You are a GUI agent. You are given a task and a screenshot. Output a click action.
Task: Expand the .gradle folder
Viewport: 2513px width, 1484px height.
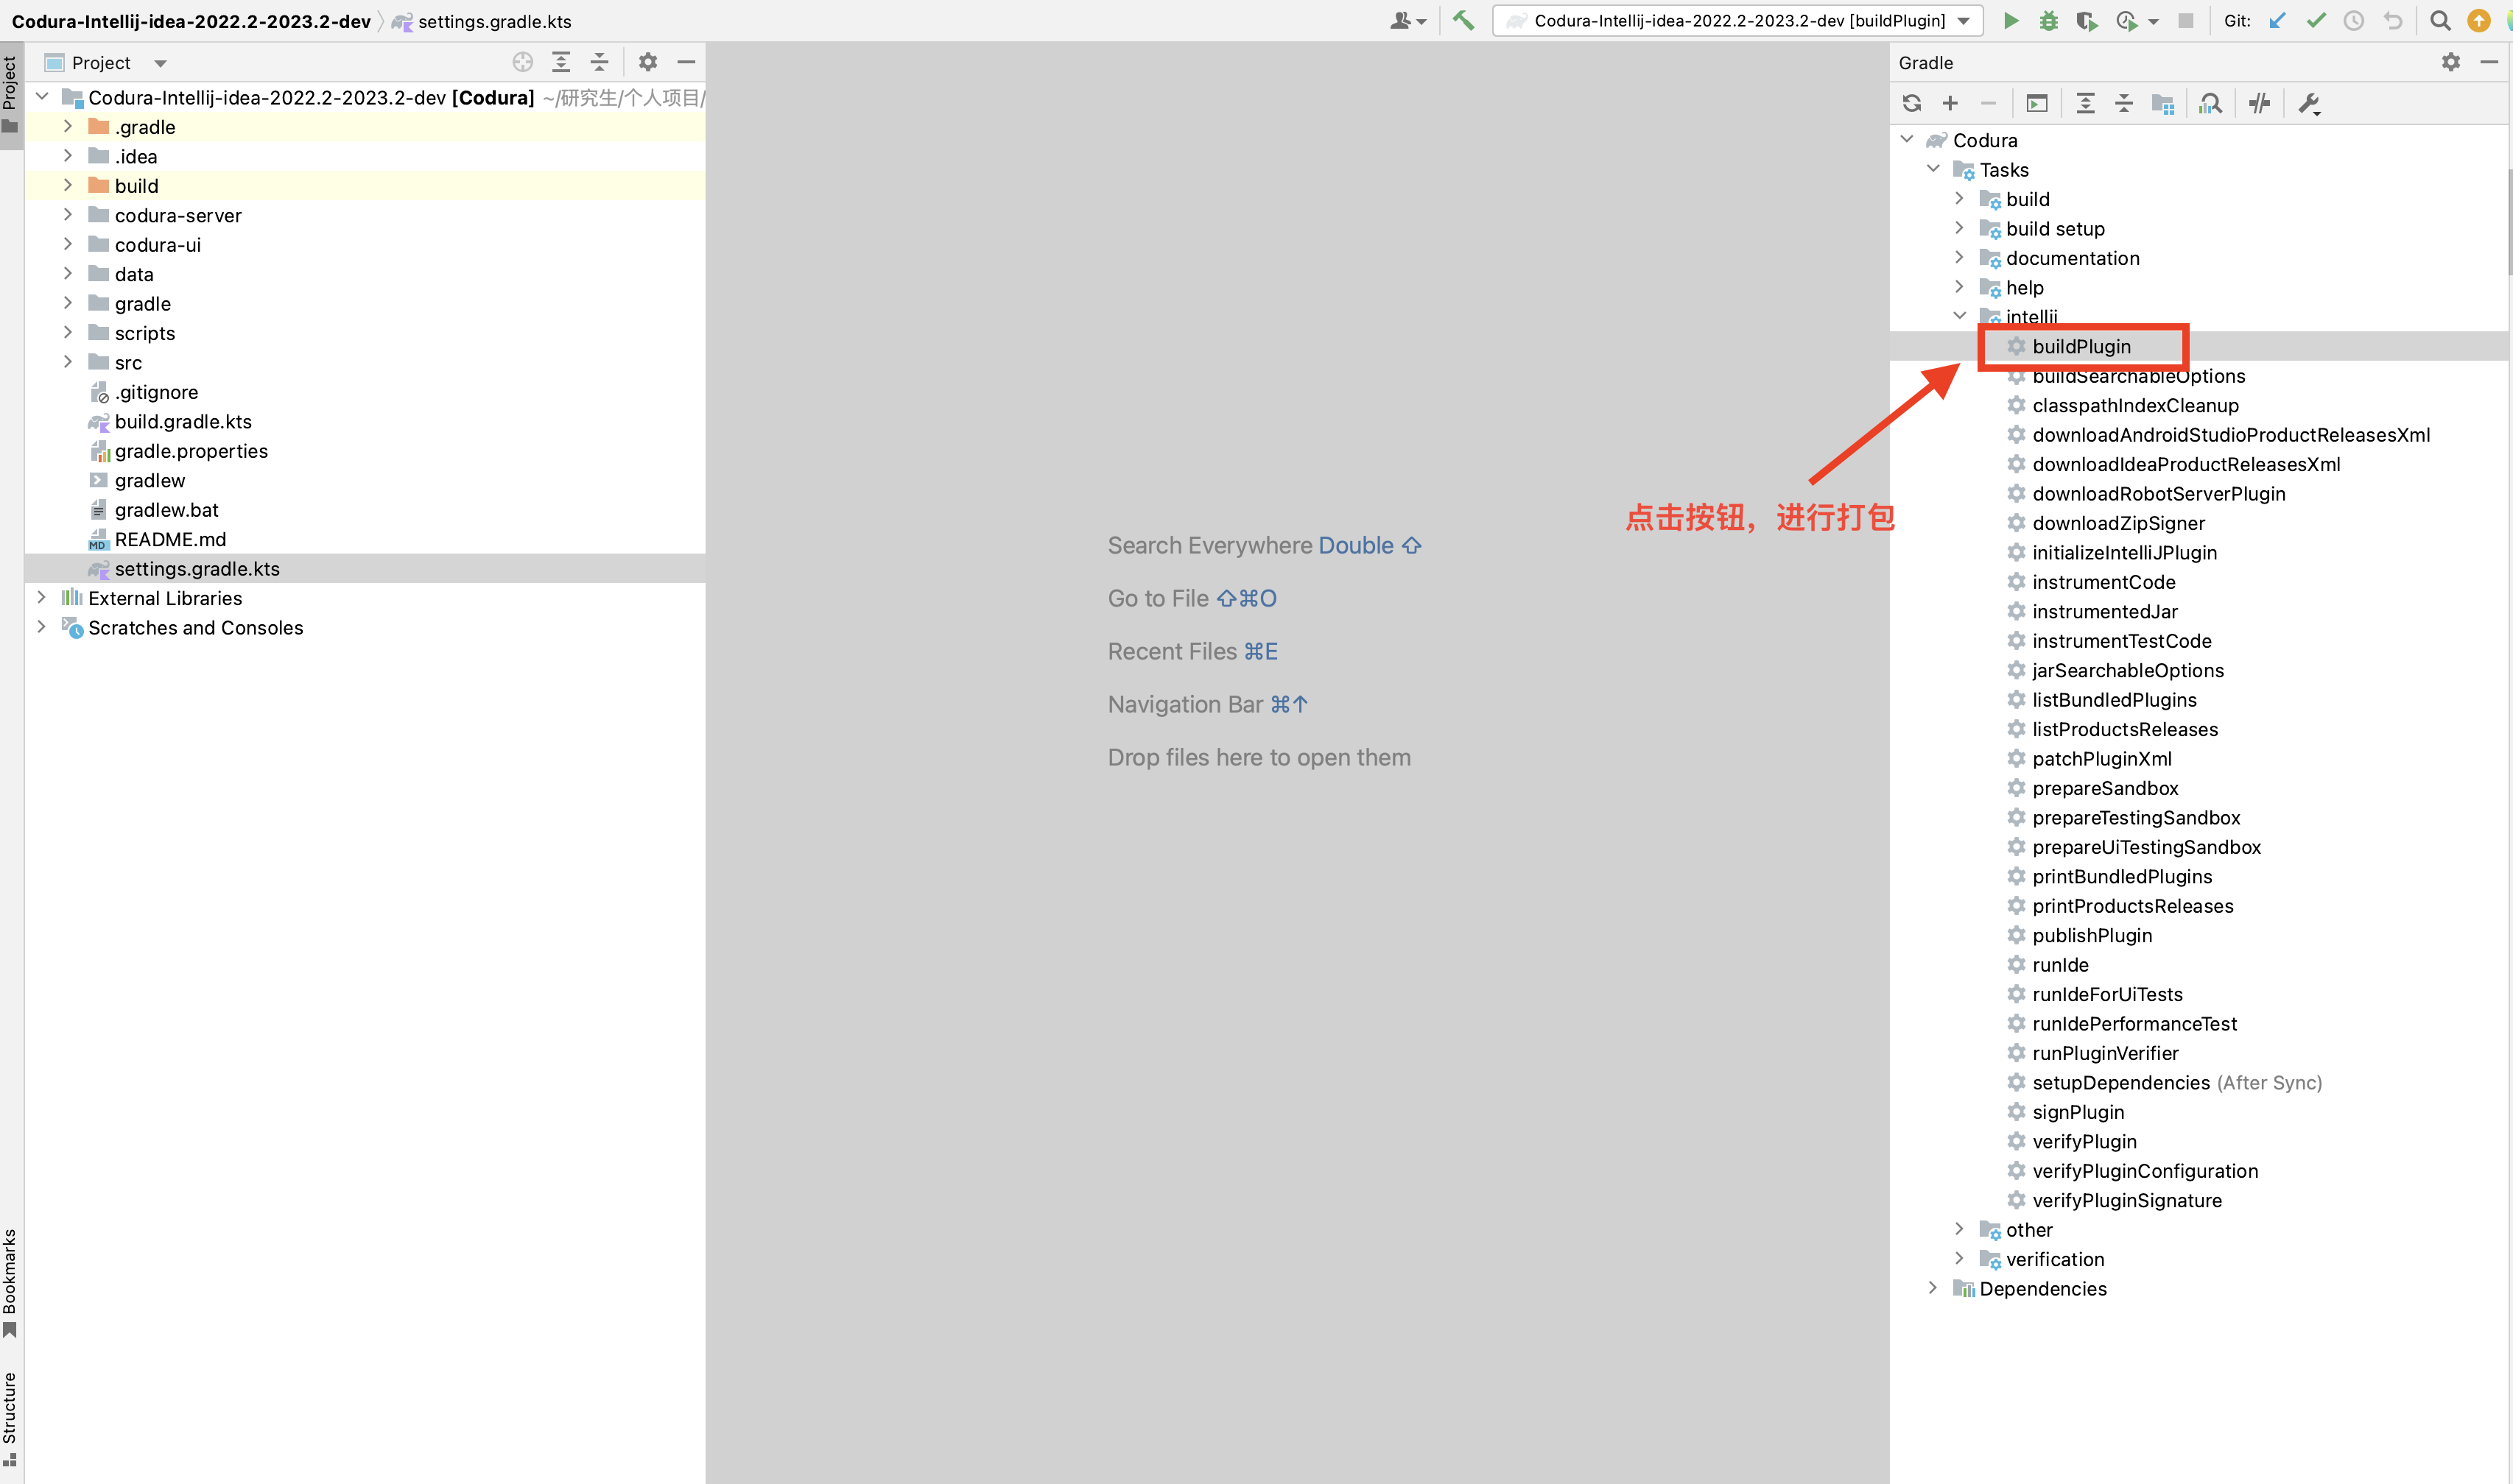tap(68, 126)
